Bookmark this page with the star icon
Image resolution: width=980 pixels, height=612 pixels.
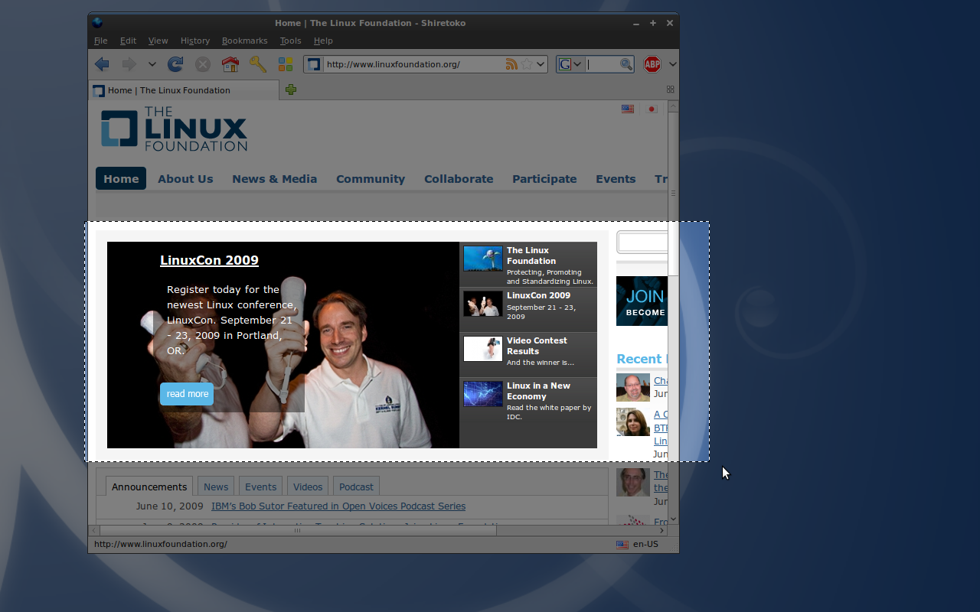527,64
